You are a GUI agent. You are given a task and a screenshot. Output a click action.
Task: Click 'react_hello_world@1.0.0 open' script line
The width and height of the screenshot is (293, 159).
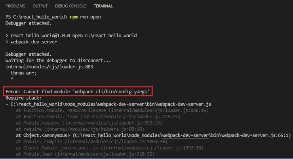(x=71, y=36)
